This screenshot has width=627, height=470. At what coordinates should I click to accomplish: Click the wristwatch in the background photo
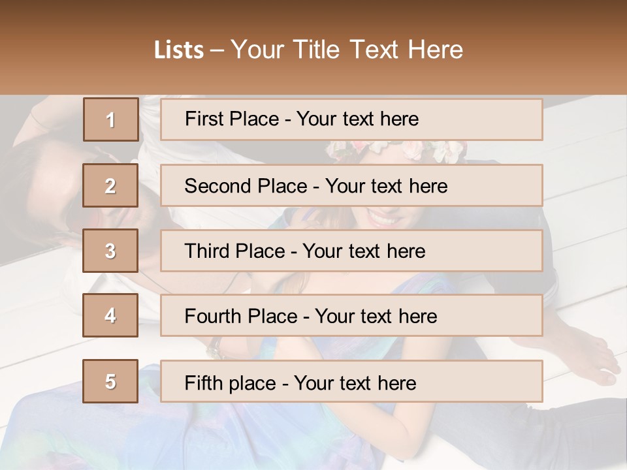pyautogui.click(x=216, y=347)
